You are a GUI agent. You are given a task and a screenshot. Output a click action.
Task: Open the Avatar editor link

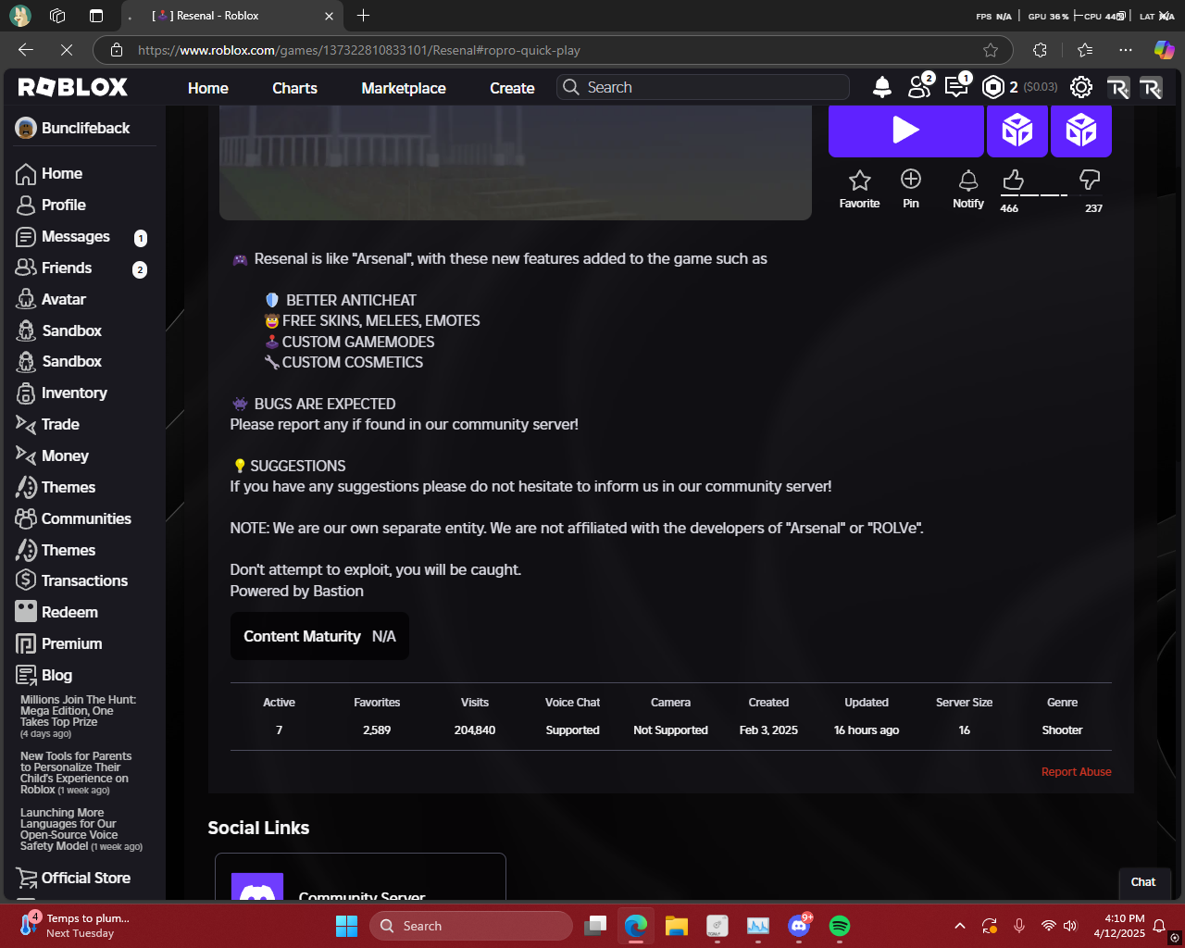(x=52, y=300)
